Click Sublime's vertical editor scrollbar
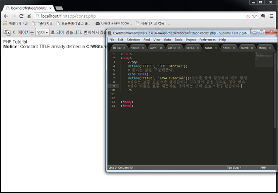This screenshot has width=278, height=193. (x=275, y=91)
